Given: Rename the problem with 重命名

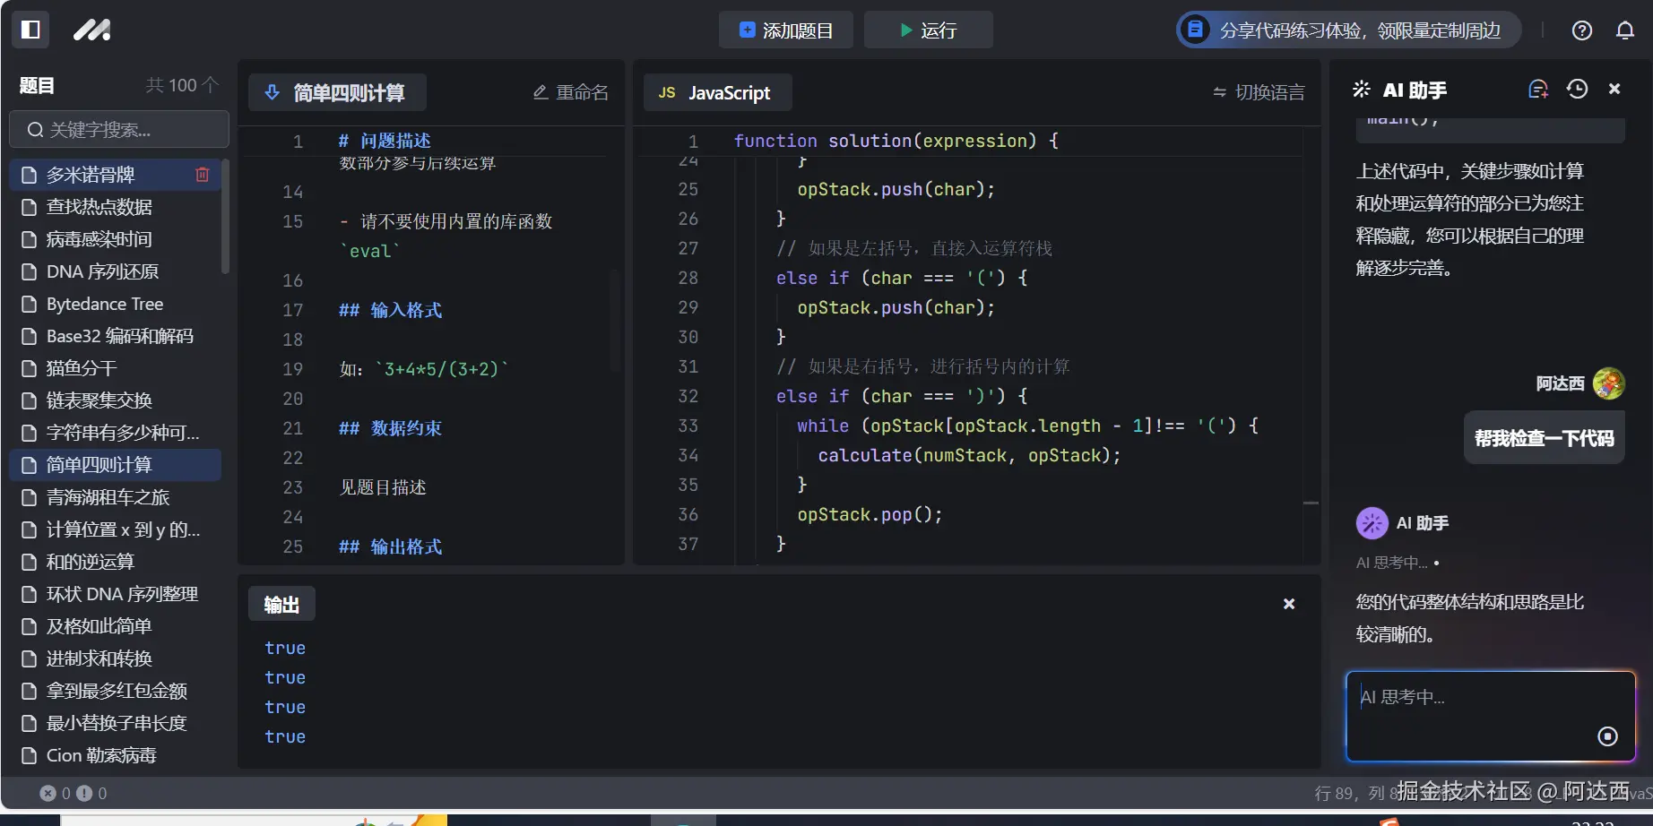Looking at the screenshot, I should tap(571, 92).
